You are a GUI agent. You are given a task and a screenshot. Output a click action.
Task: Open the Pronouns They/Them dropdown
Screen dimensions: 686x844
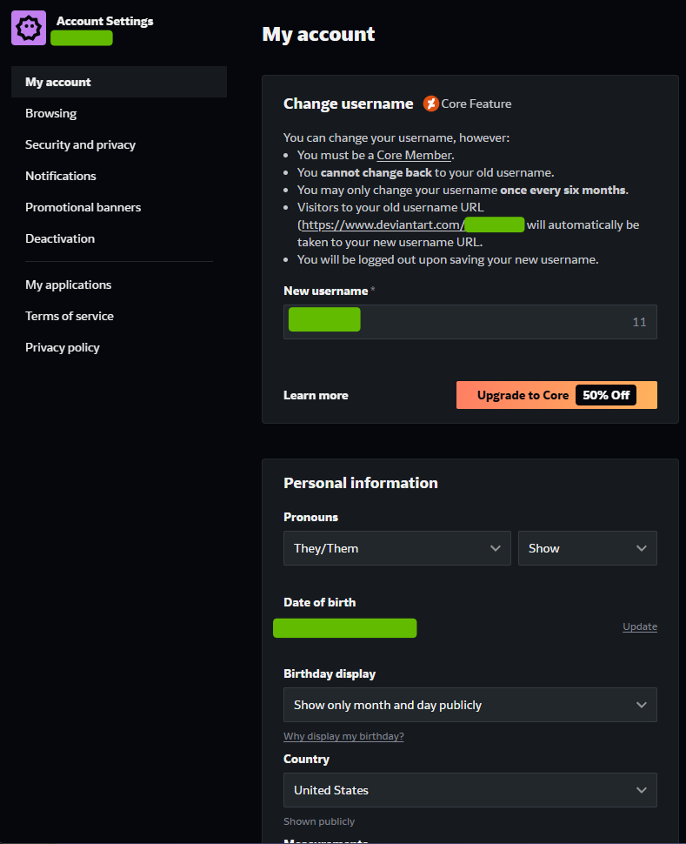tap(396, 548)
